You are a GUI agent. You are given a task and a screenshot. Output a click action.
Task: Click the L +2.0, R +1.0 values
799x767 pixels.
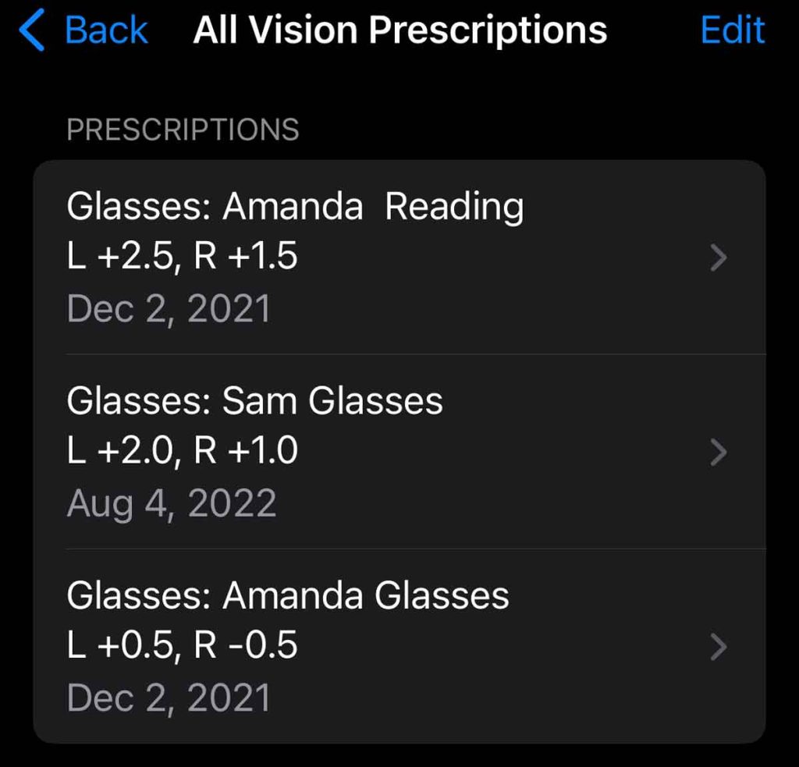click(183, 452)
